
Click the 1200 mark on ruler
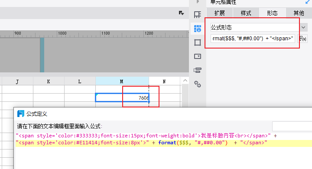(x=149, y=33)
